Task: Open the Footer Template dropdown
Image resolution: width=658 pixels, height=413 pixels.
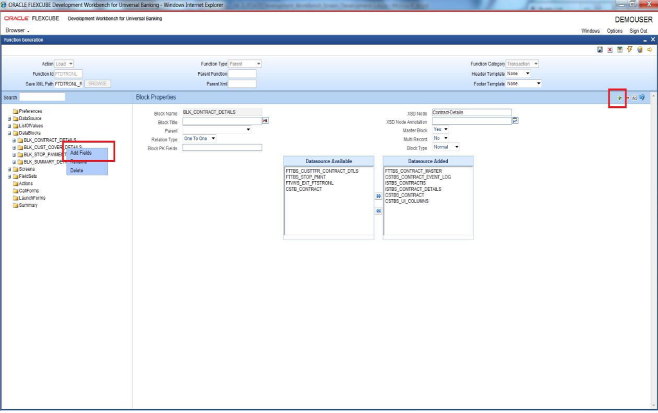Action: [x=524, y=83]
